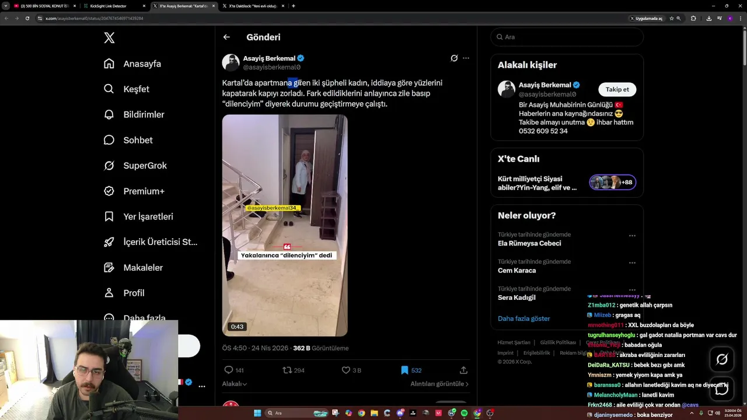This screenshot has height=420, width=747.
Task: Open the Windows Start menu
Action: tap(257, 413)
